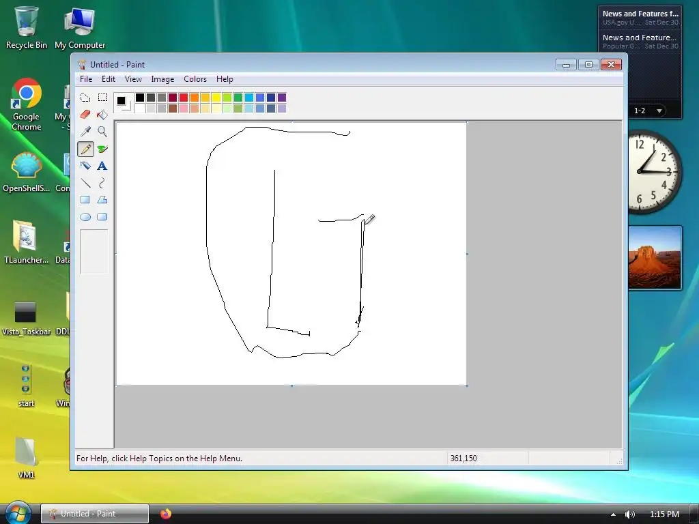Select the purple color swatch
Viewport: 699px width, 524px height.
tap(282, 98)
